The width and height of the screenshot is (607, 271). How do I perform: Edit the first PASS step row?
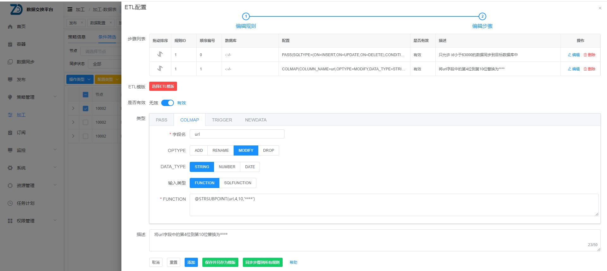click(x=573, y=55)
